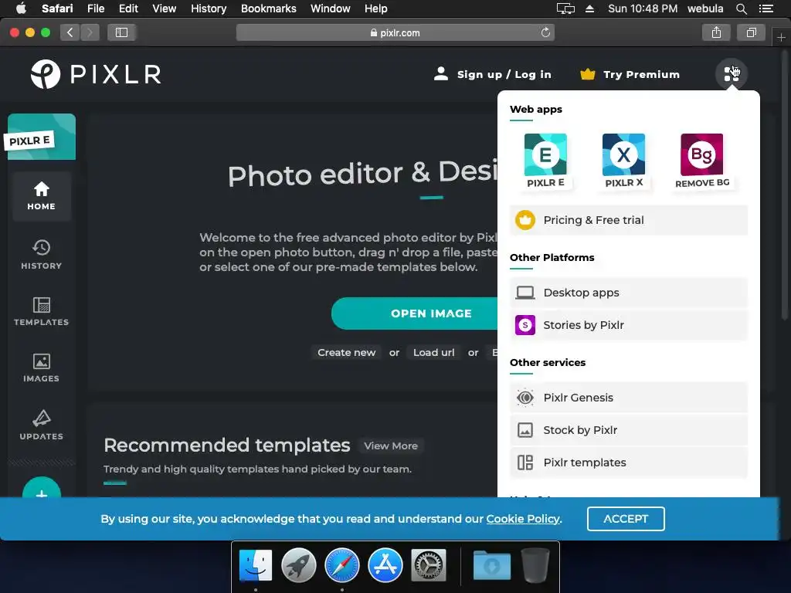Viewport: 791px width, 593px height.
Task: Open Updates in left sidebar
Action: 42,425
